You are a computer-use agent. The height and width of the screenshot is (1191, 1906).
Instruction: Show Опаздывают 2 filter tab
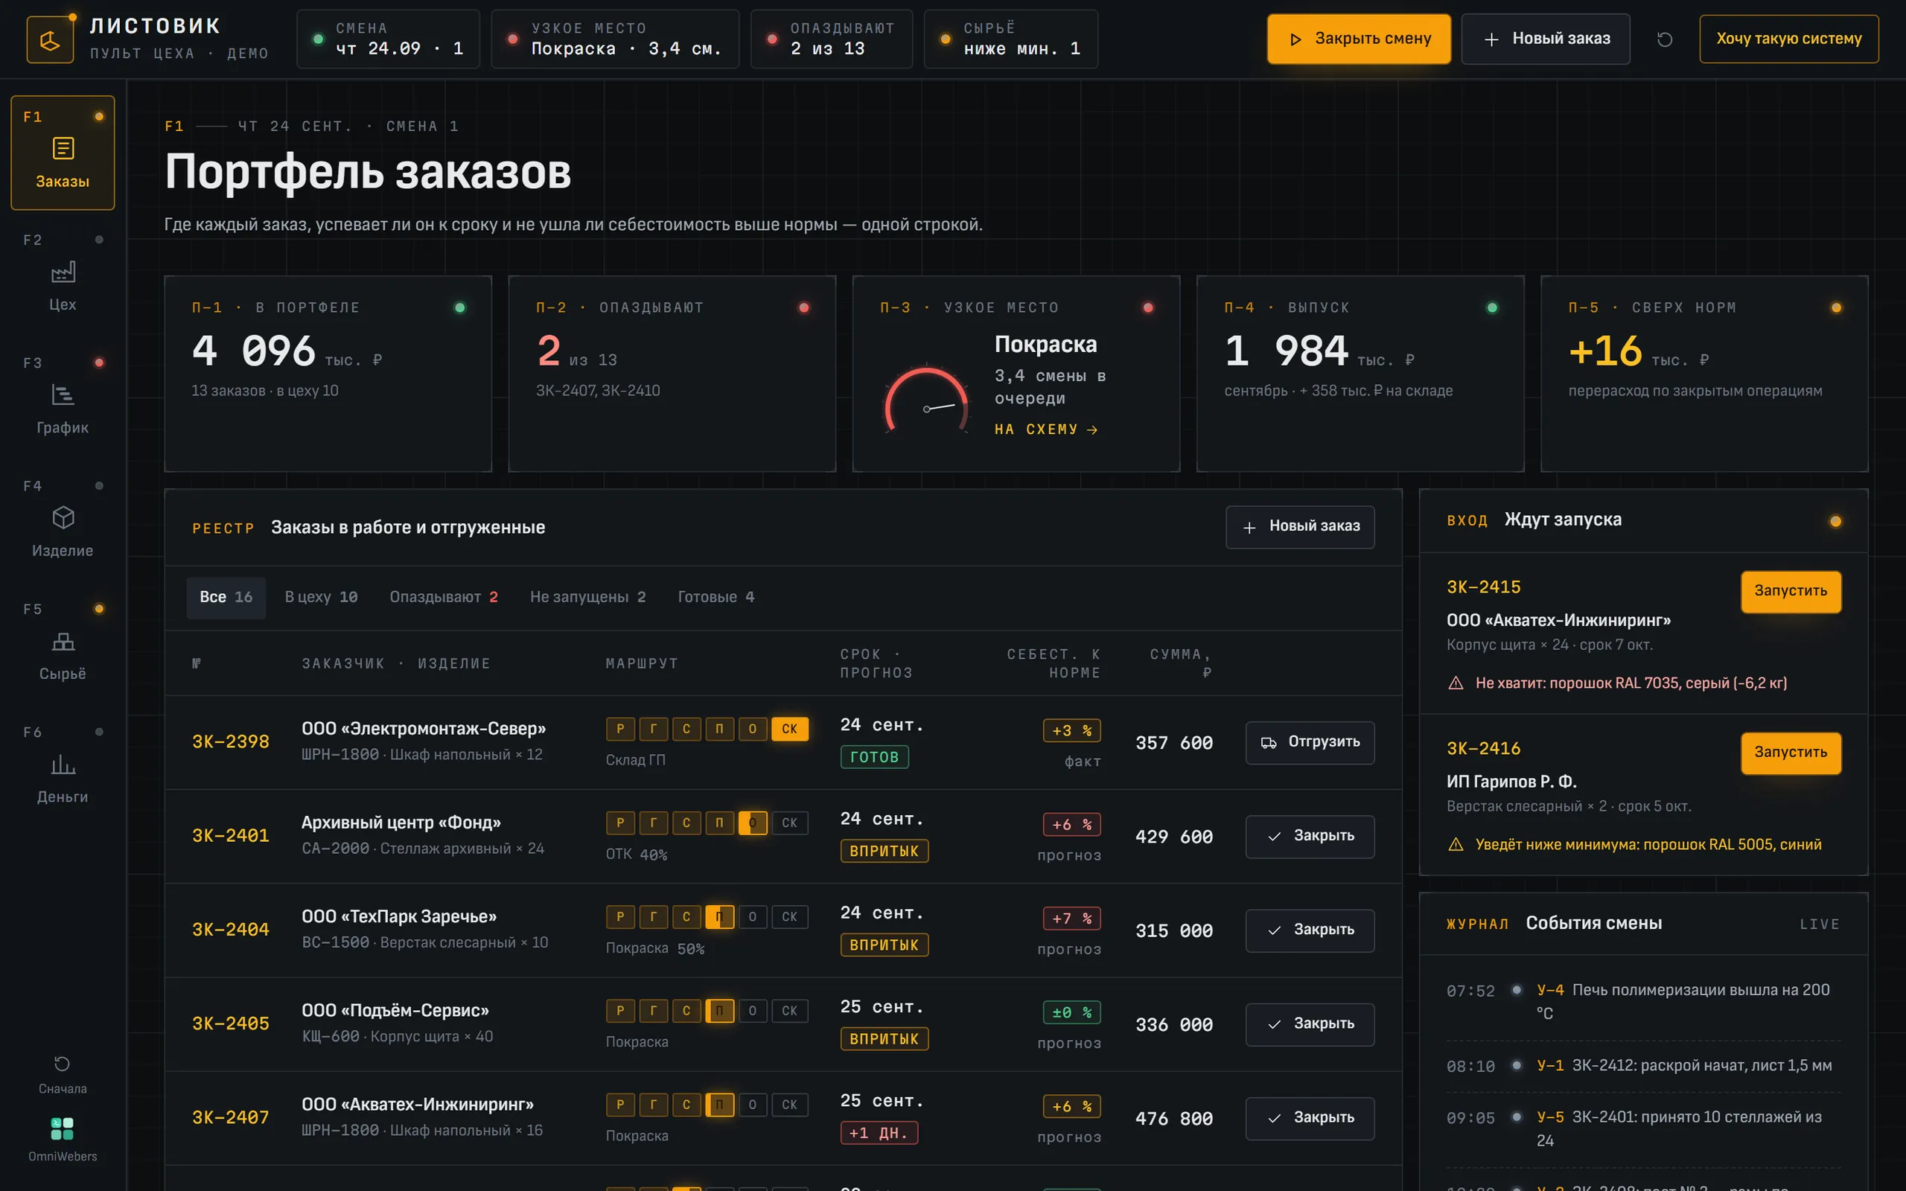tap(444, 597)
